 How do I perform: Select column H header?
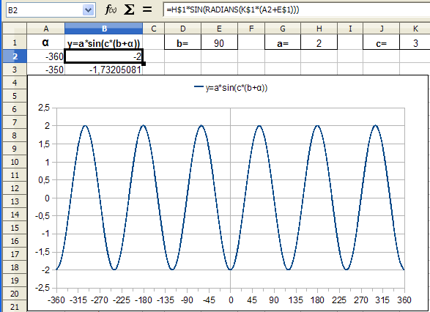click(x=319, y=29)
